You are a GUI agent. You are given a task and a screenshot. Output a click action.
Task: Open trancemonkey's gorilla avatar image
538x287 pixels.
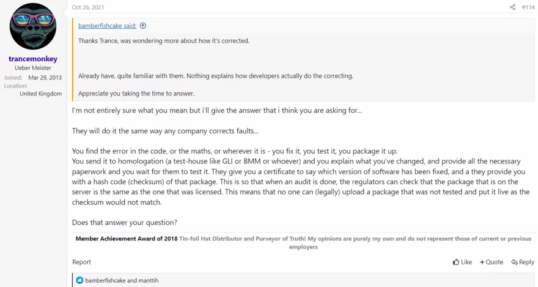click(x=33, y=26)
